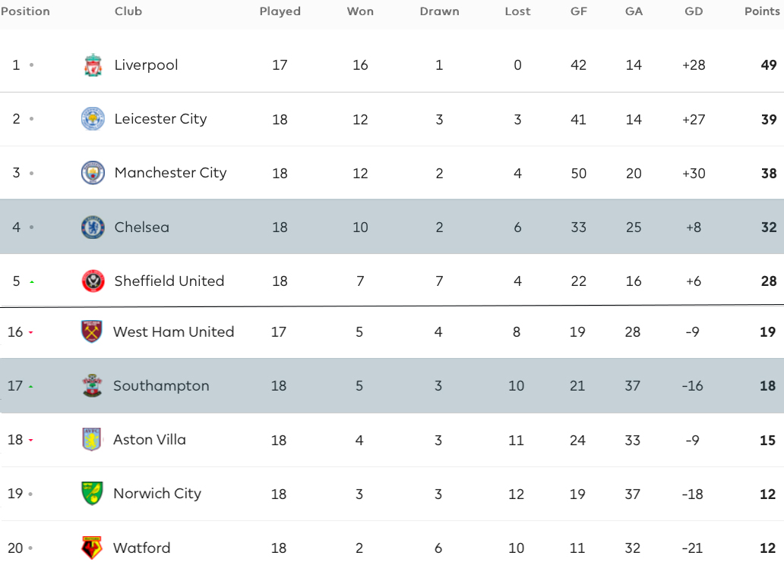Expand the highlighted Chelsea row
The height and width of the screenshot is (562, 784).
392,227
